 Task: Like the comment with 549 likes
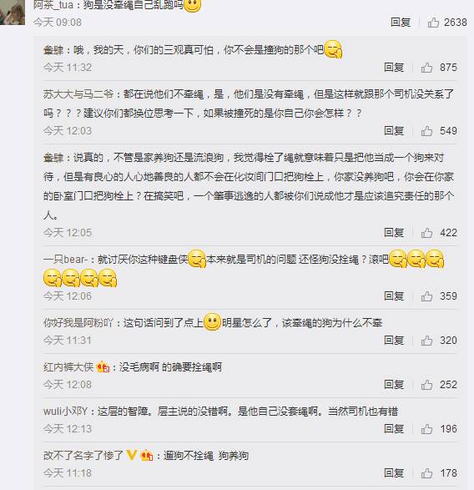pyautogui.click(x=426, y=130)
